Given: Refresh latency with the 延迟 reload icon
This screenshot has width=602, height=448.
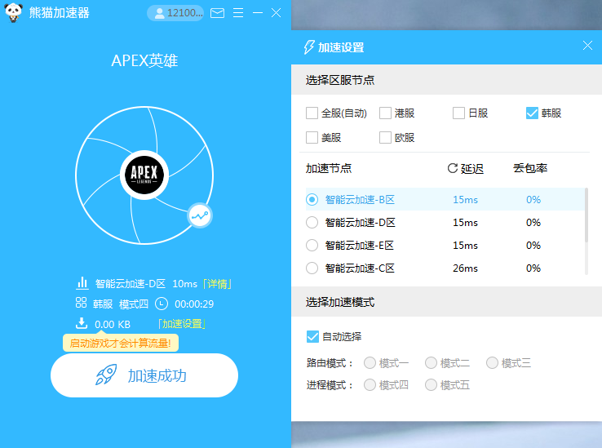Looking at the screenshot, I should point(453,168).
